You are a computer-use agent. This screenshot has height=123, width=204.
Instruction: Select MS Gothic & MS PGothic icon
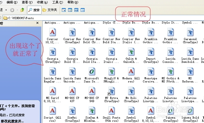pos(170,71)
